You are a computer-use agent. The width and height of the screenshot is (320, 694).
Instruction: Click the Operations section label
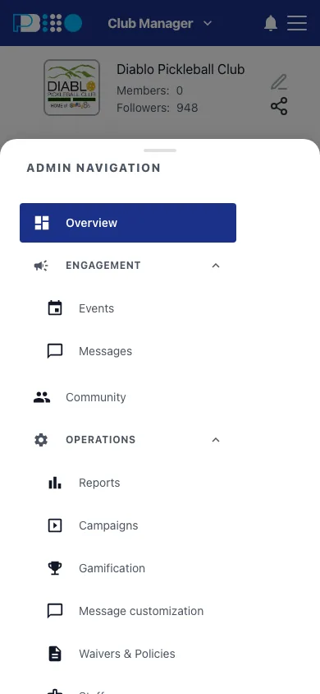pos(101,440)
